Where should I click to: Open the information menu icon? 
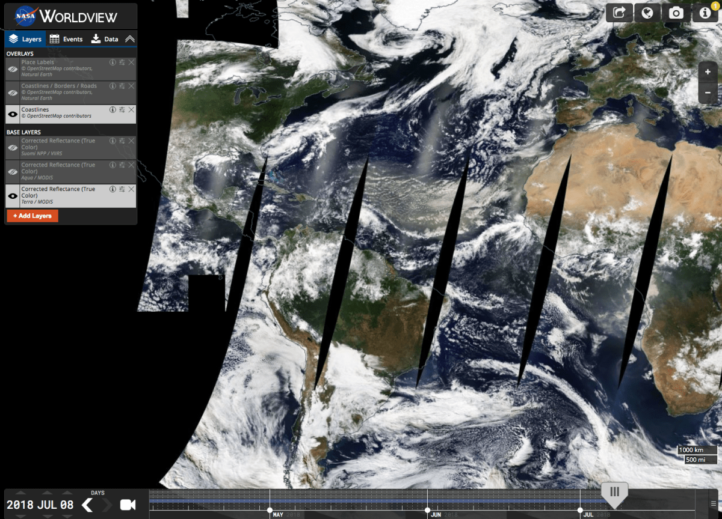(705, 13)
